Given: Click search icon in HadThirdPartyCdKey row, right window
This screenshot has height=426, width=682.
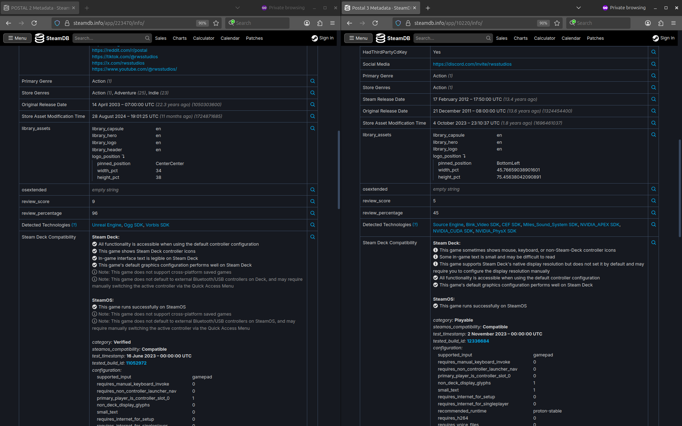Looking at the screenshot, I should pos(654,52).
